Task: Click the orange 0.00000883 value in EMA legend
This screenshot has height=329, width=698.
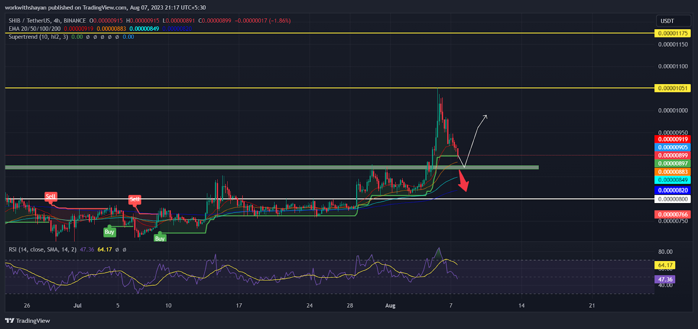Action: 111,29
